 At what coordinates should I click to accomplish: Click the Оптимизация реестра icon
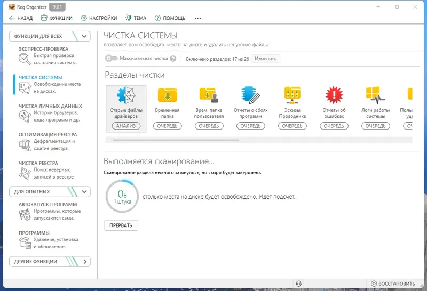tap(25, 144)
